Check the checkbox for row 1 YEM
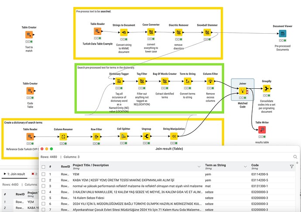The width and height of the screenshot is (301, 212). point(43,173)
